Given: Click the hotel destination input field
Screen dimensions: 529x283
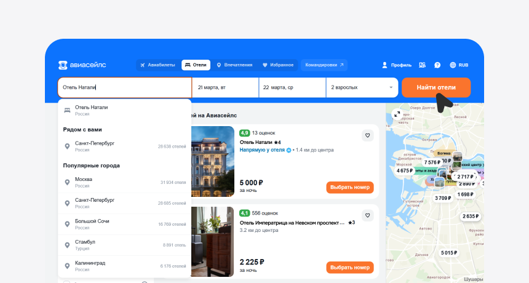Looking at the screenshot, I should pos(124,87).
